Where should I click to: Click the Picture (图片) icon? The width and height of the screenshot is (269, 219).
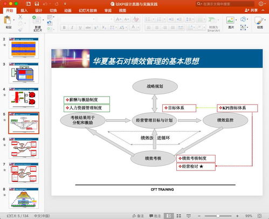[230, 20]
